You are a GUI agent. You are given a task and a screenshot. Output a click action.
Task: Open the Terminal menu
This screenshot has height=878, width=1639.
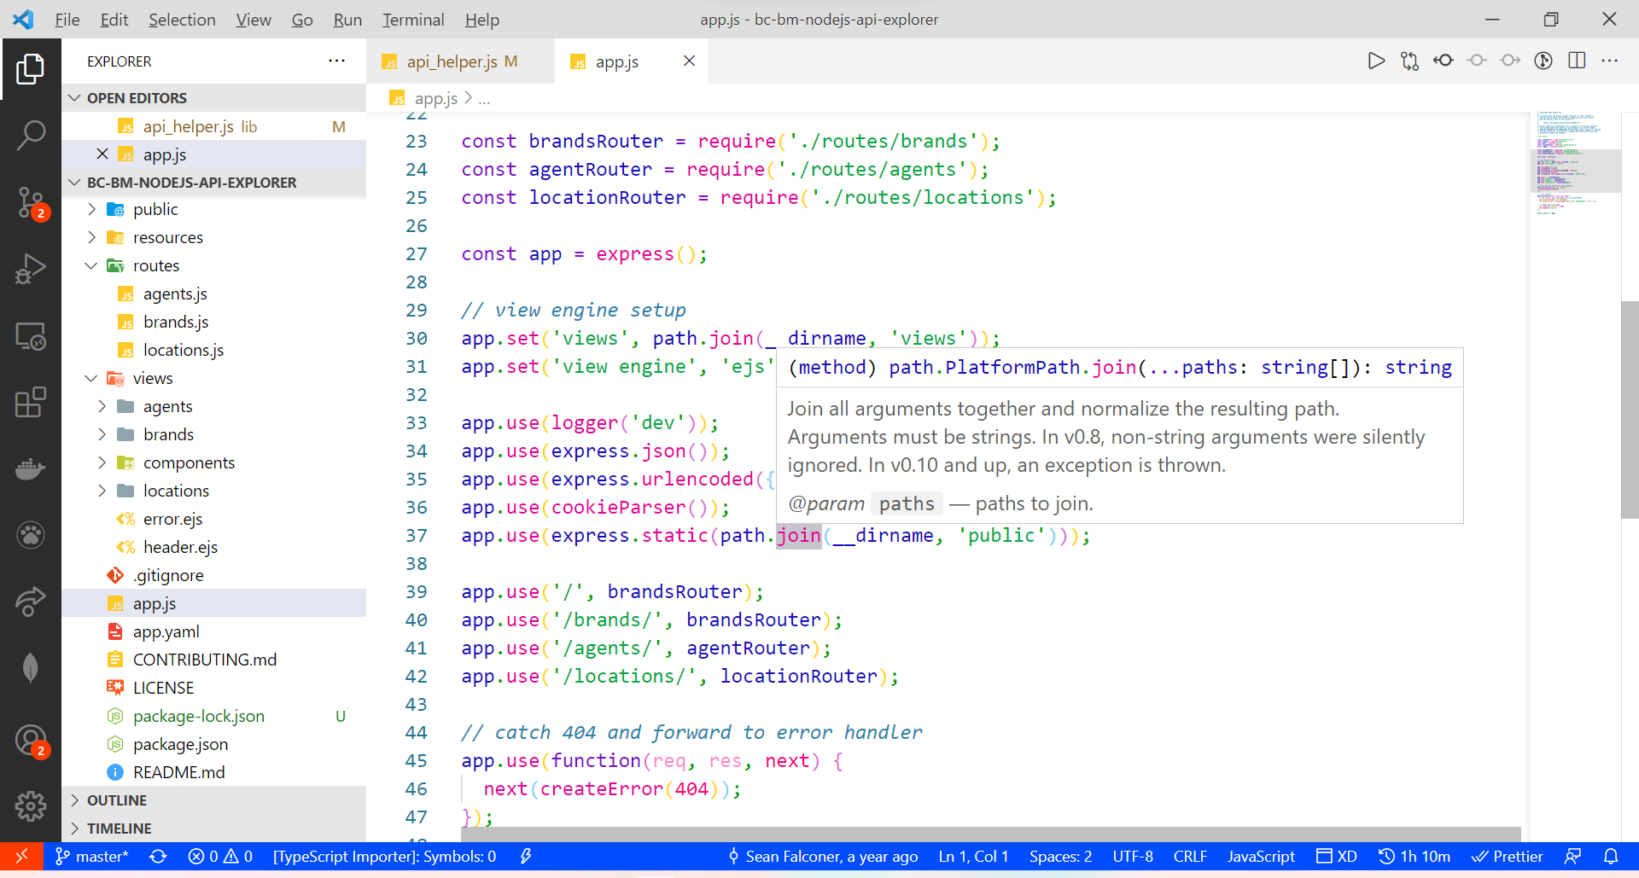coord(413,19)
